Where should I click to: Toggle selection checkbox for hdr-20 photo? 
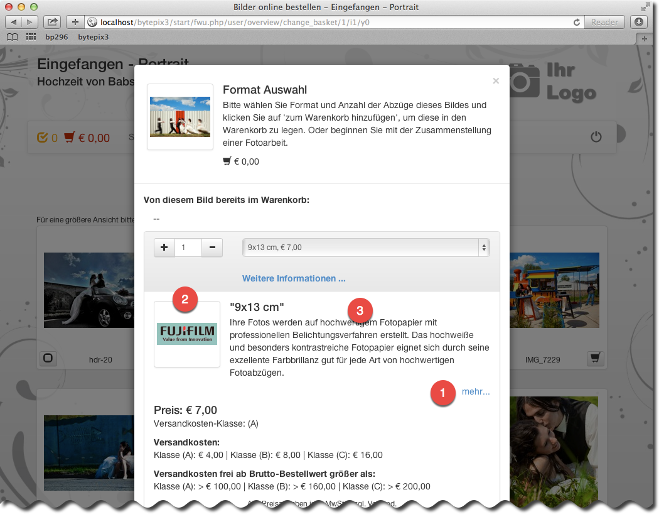coord(48,358)
